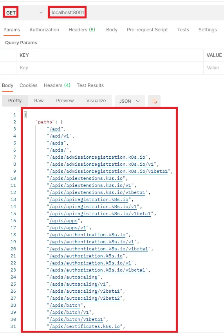Follow the /apis/autoscaling/v2beta2 link

pos(85,298)
